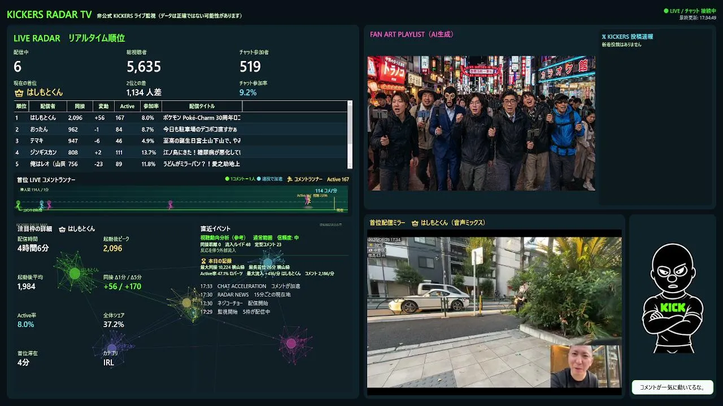Image resolution: width=723 pixels, height=406 pixels.
Task: Click the 17:29 監視開始 event
Action: pyautogui.click(x=235, y=312)
